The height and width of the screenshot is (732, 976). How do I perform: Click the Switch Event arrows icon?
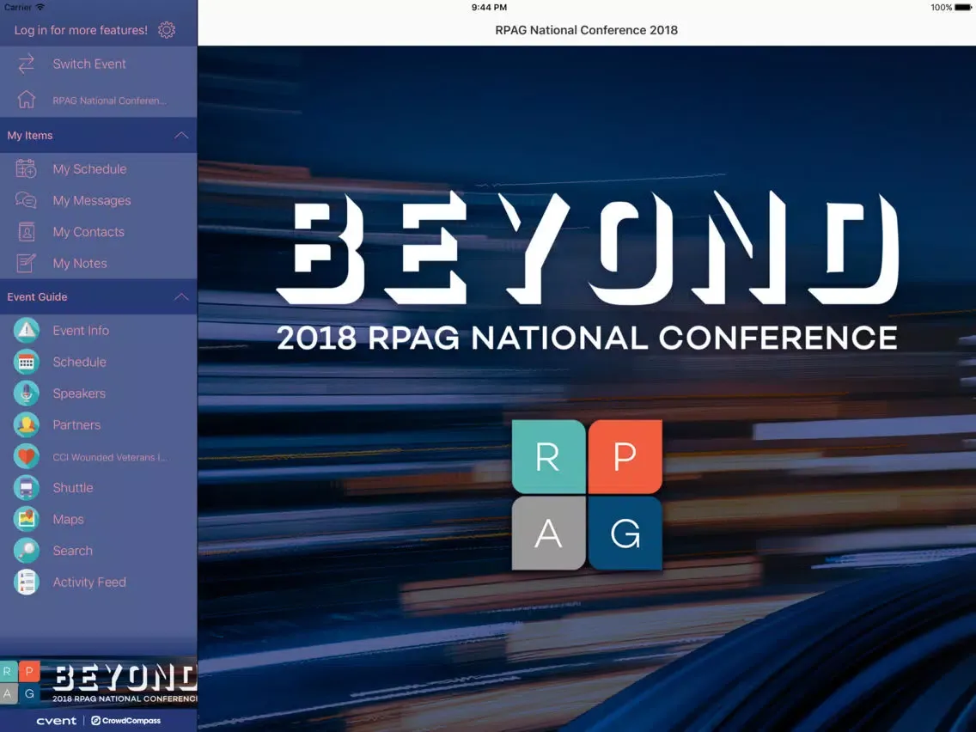26,64
